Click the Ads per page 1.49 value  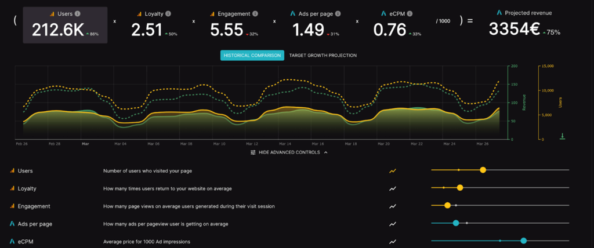(x=307, y=30)
